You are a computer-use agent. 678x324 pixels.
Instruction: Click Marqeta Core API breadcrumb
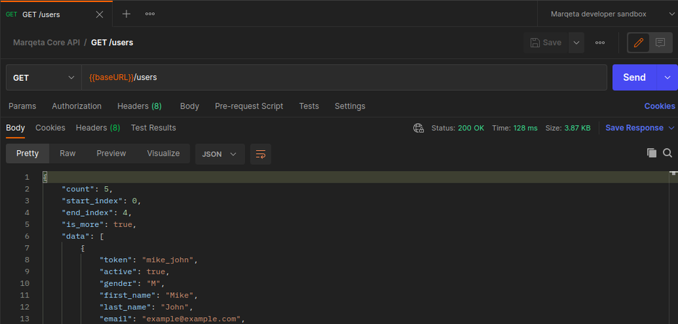(x=46, y=42)
